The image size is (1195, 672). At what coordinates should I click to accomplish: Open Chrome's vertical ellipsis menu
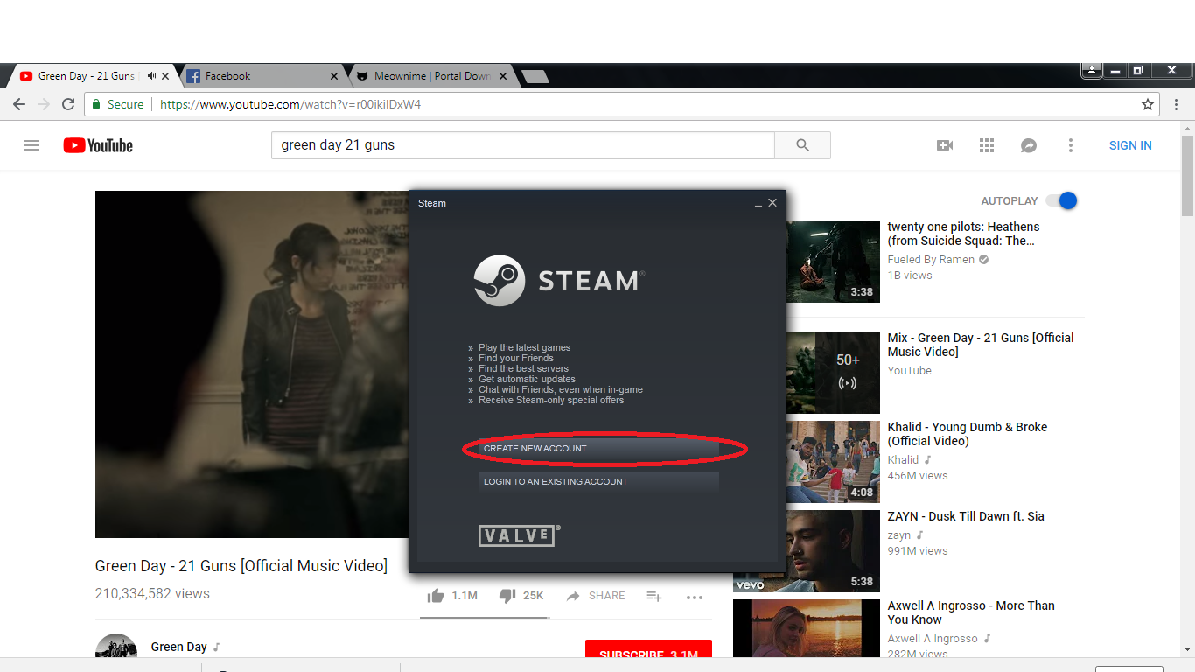pos(1175,104)
